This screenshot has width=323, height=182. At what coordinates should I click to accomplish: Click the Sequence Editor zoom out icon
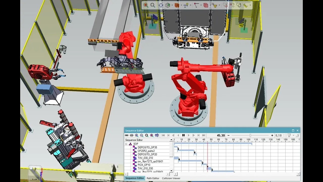pos(142,135)
